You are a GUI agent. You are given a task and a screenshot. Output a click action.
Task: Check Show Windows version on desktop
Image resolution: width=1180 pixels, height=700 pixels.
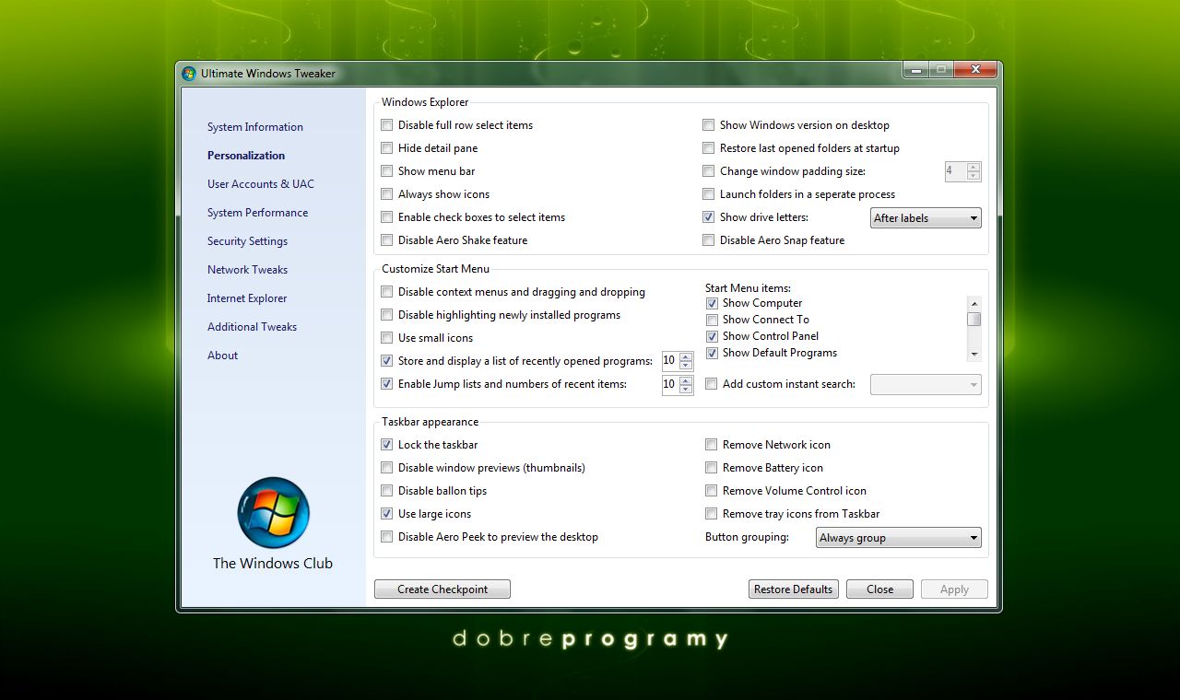click(x=709, y=125)
